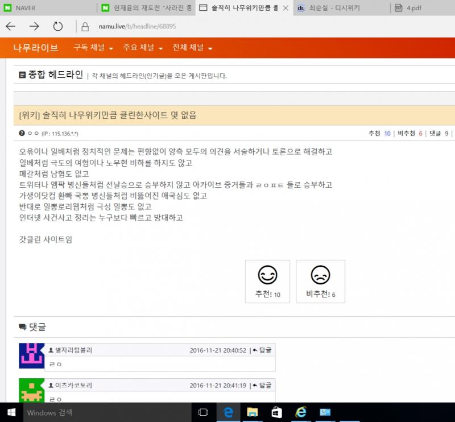Click the 댓글 9 count in header
Image resolution: width=455 pixels, height=422 pixels.
pos(439,134)
